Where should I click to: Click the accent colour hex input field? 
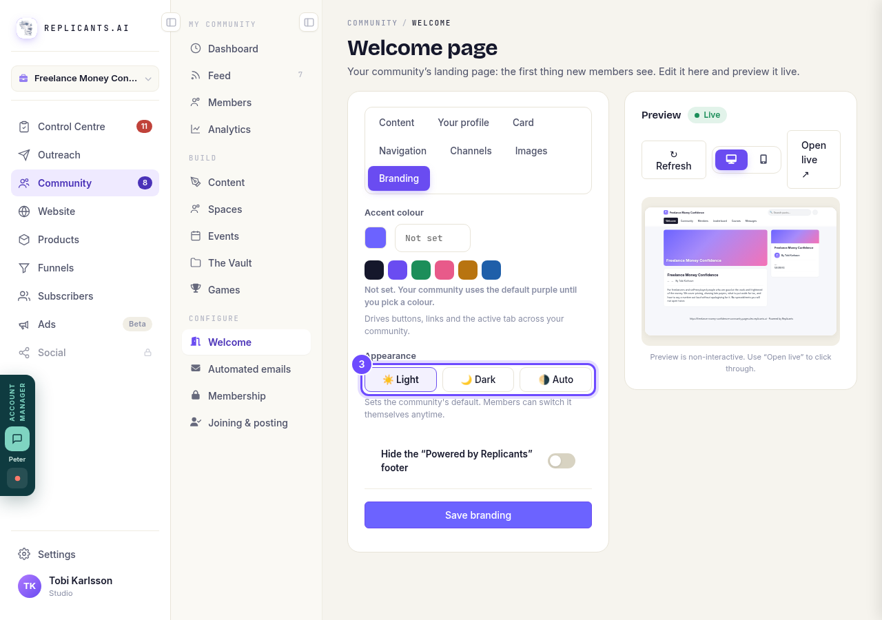point(433,238)
